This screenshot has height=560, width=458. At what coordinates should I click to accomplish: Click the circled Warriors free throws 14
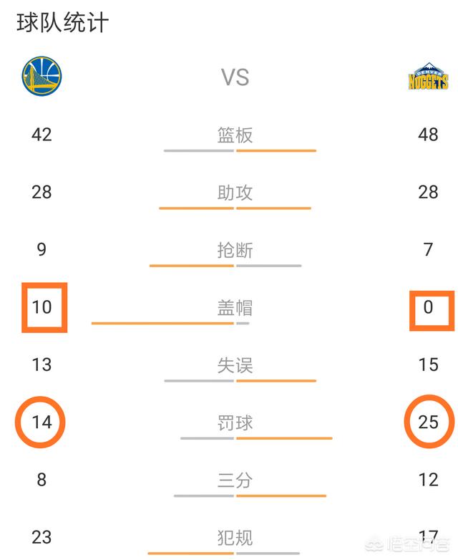point(42,422)
